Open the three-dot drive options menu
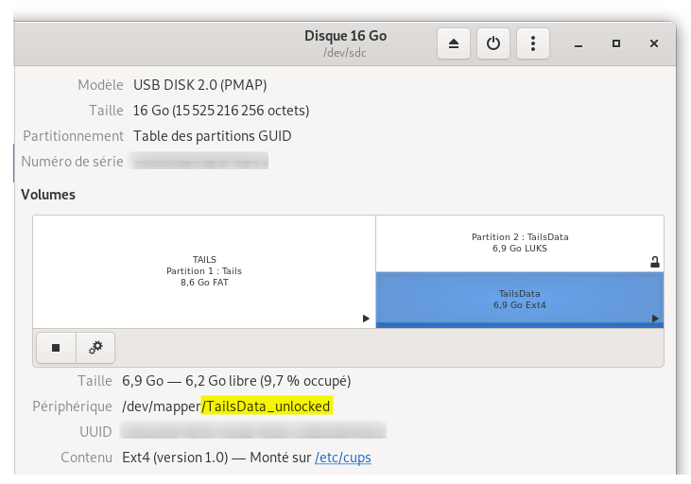691x484 pixels. pos(533,43)
